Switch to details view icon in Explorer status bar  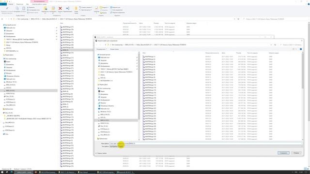[305, 169]
